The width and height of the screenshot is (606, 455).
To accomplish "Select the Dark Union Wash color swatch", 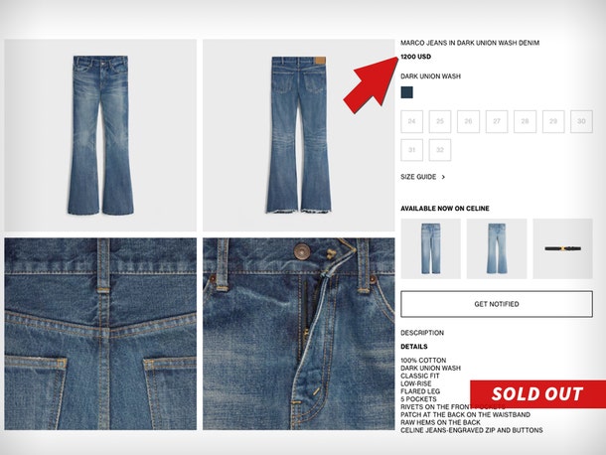I will [x=406, y=92].
